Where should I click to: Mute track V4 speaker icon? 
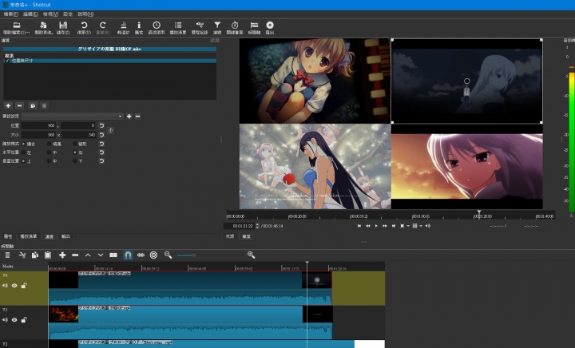[x=5, y=286]
